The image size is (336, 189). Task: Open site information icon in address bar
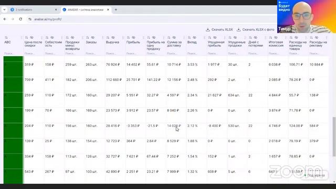tap(30, 19)
